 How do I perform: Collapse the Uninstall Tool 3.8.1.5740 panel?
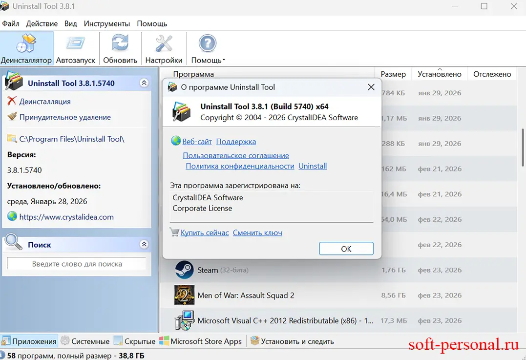(144, 83)
